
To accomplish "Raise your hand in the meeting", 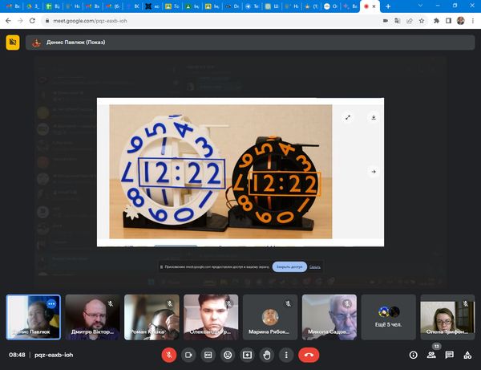I will [x=267, y=354].
